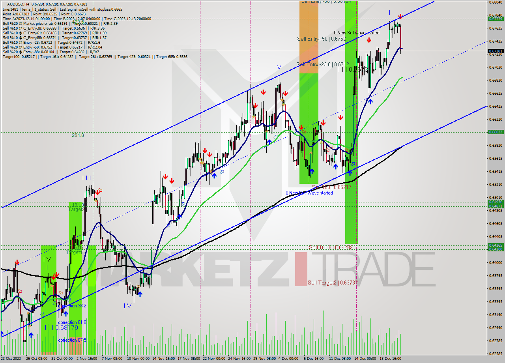Viewport: 505px width, 363px height.
Task: Click the 0.65415 price axis label
Action: (x=495, y=171)
